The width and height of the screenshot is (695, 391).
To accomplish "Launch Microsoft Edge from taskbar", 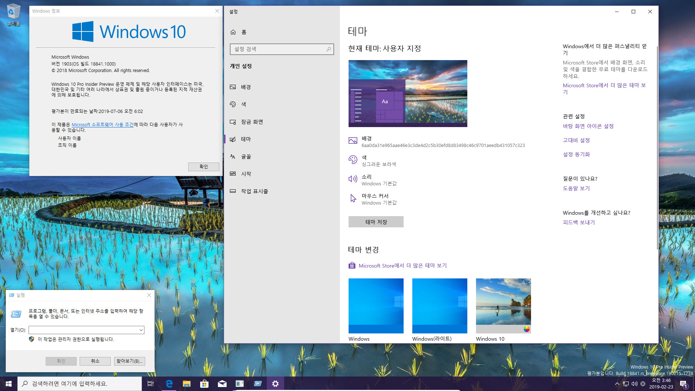I will (169, 384).
